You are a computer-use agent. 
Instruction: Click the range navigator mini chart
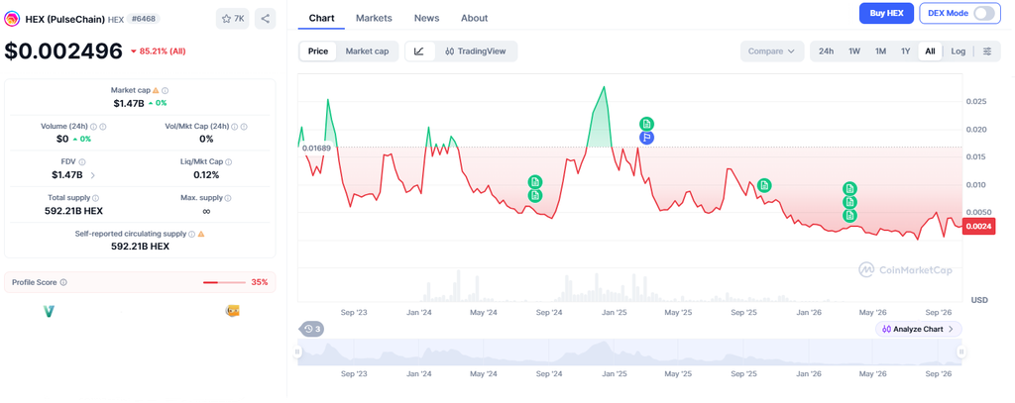(x=629, y=352)
